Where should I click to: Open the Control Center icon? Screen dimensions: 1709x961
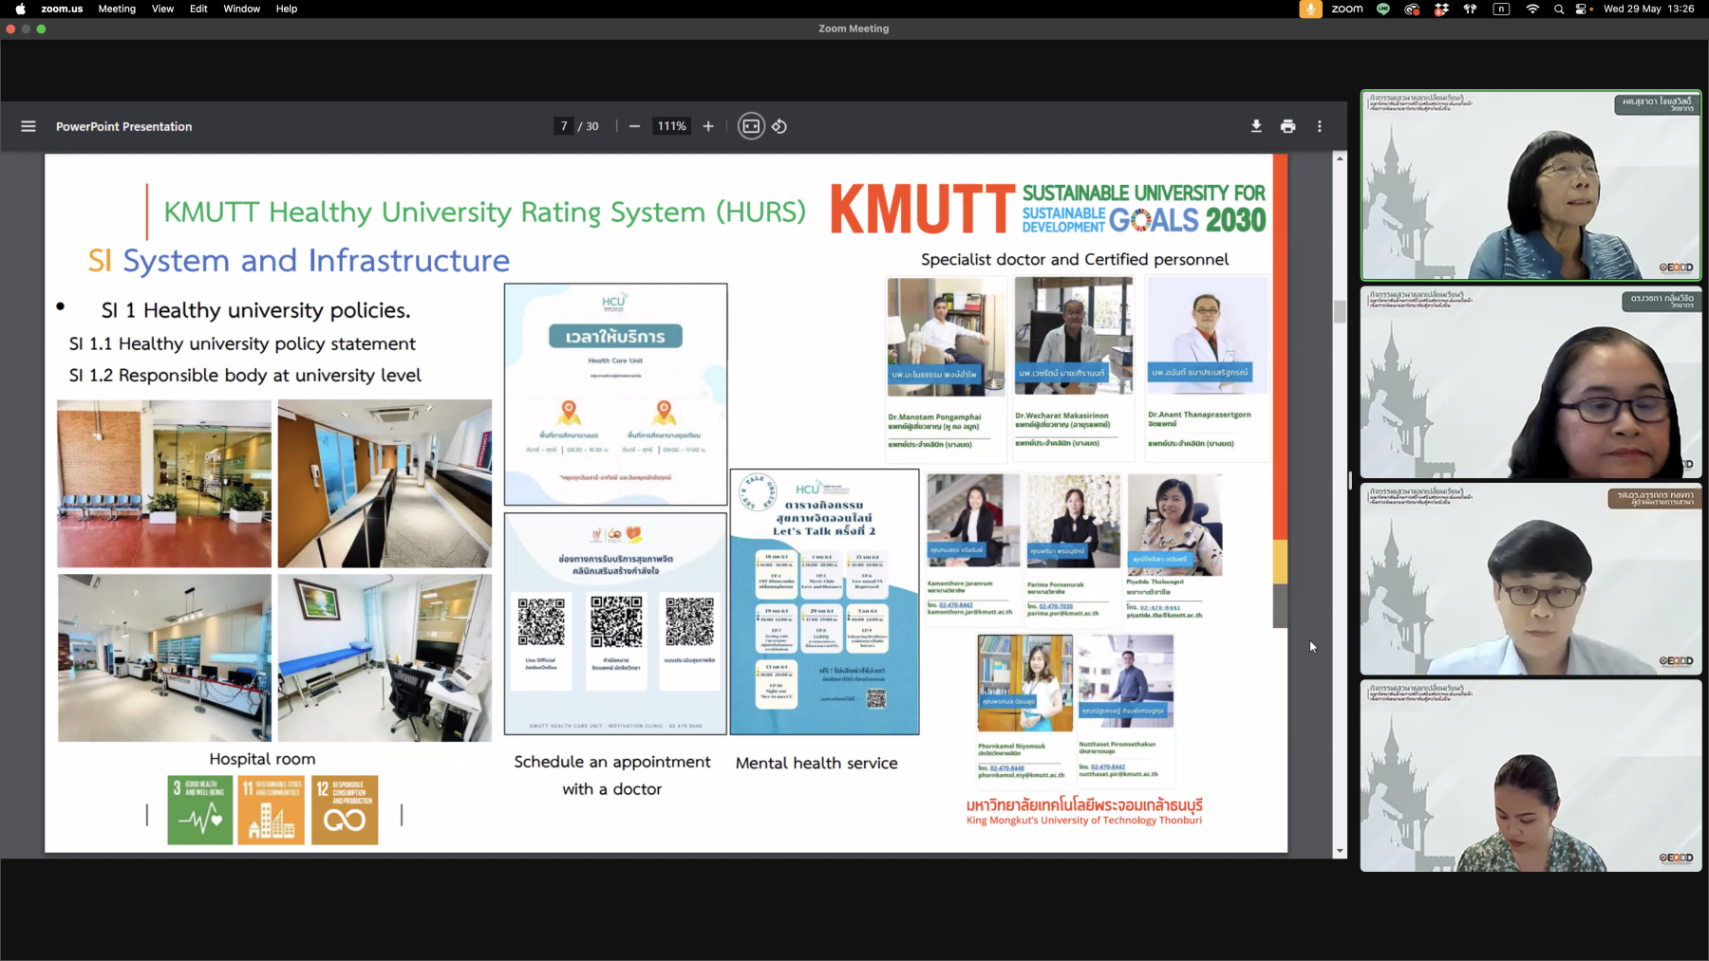[x=1582, y=9]
